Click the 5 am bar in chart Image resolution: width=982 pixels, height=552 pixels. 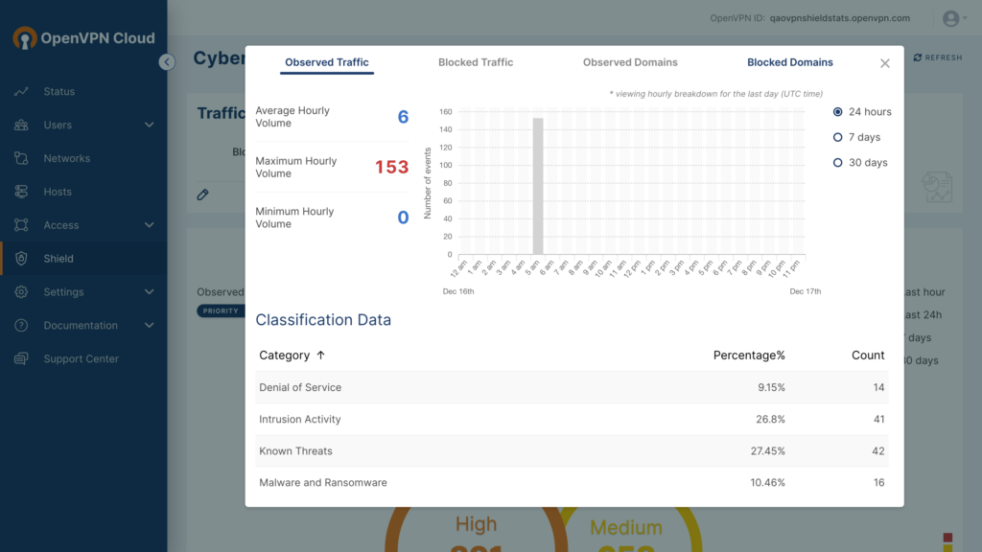[538, 186]
